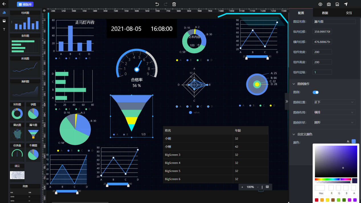Publish using the paper plane icon
Screen dimensions: 361x203
(x=346, y=4)
